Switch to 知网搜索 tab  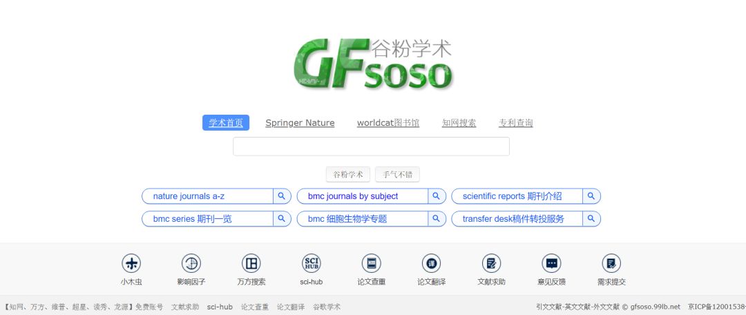click(x=459, y=123)
